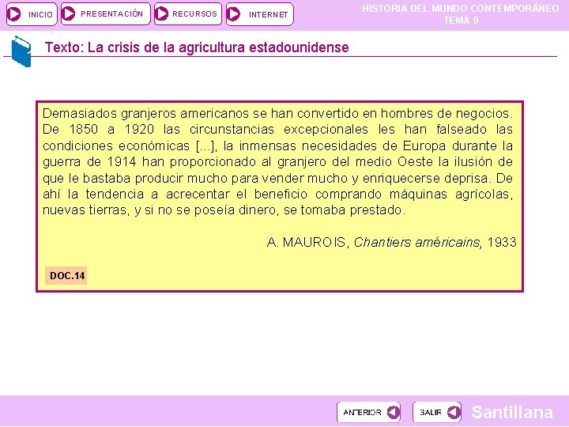This screenshot has width=569, height=427.
Task: Open the PRESENTACIÓN section
Action: point(106,14)
